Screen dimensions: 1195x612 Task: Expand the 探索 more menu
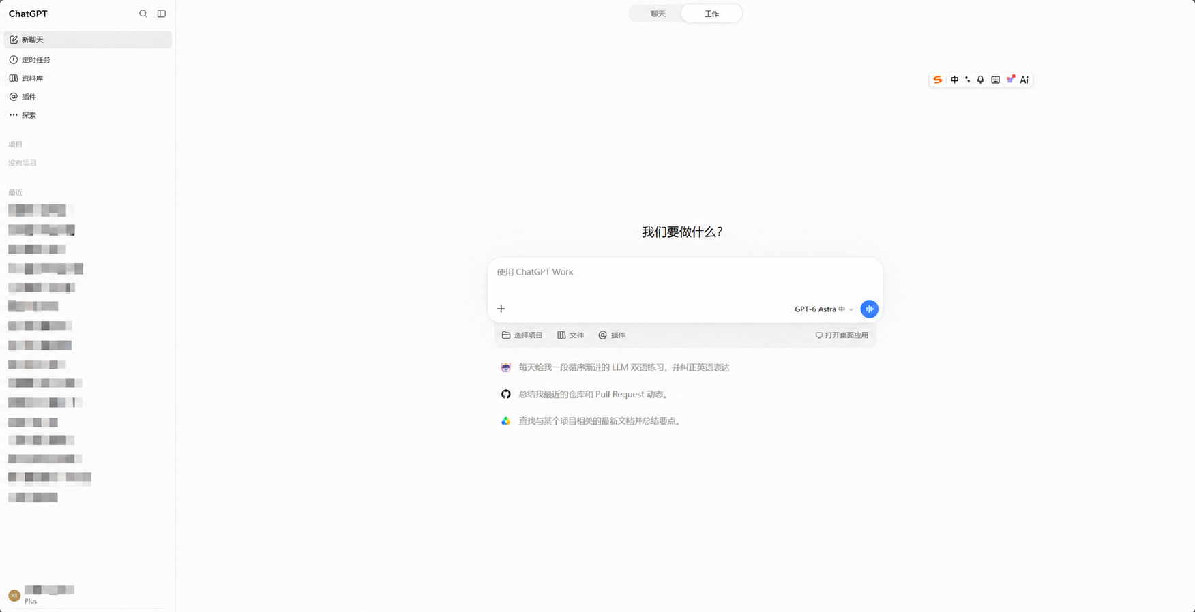88,115
